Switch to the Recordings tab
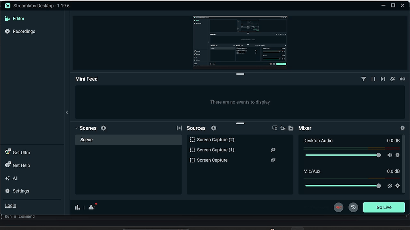Viewport: 410px width, 230px height. point(24,31)
